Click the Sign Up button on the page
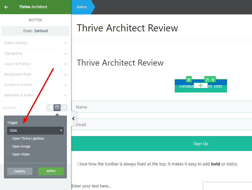 (x=161, y=143)
